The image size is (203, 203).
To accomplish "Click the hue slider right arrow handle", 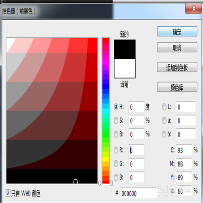I will 111,183.
